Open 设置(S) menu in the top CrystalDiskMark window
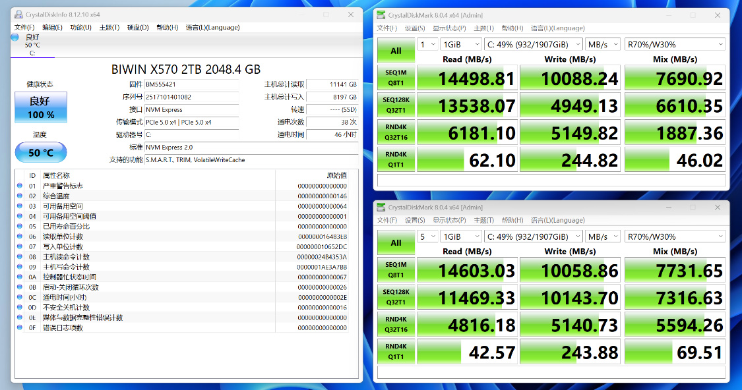The image size is (742, 390). point(415,28)
